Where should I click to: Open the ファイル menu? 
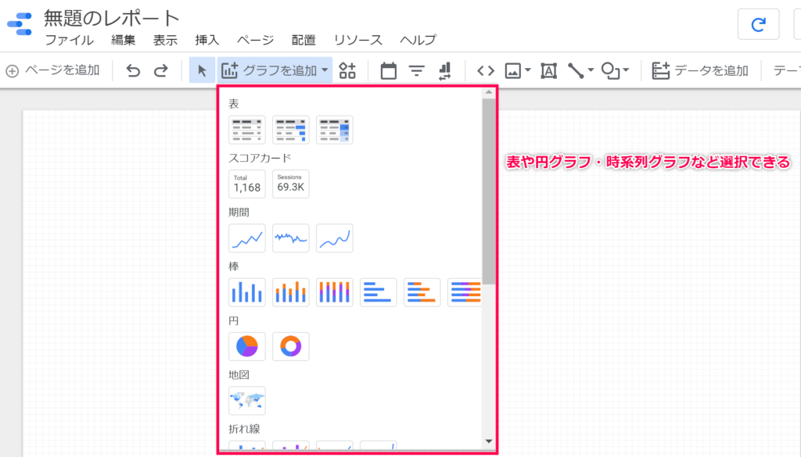coord(70,40)
